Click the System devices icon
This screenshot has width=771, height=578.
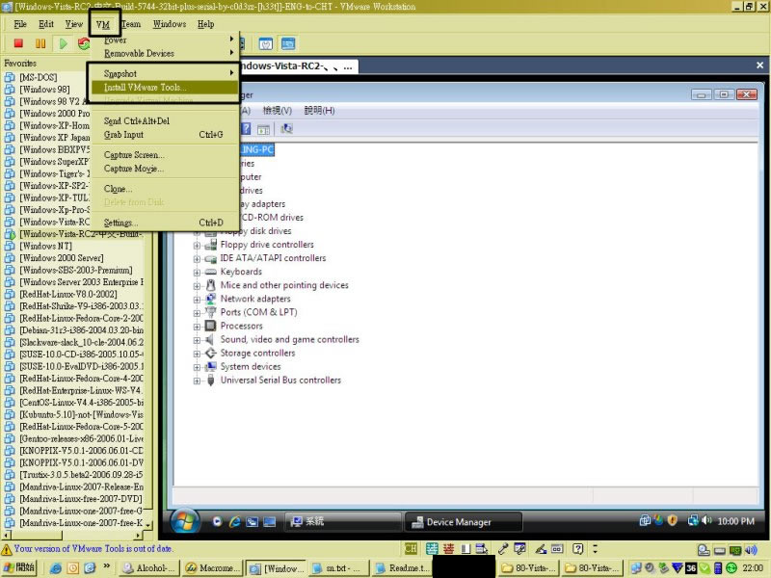(x=210, y=366)
